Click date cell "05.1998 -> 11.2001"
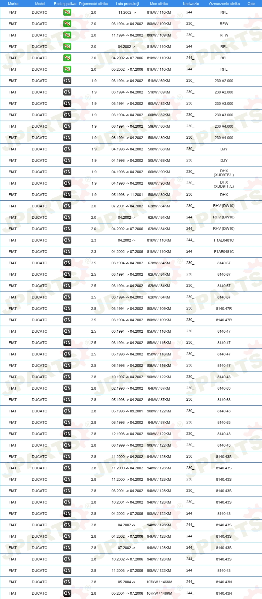Screen dimensions: 262x599 click(127, 195)
